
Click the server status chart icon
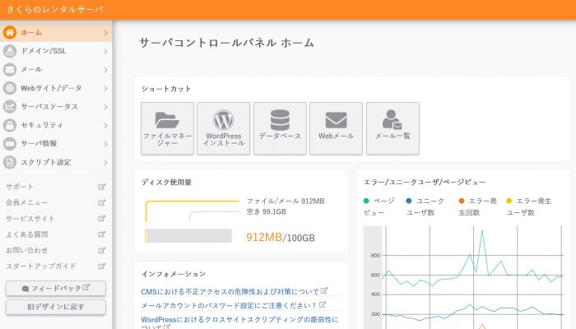(x=10, y=106)
